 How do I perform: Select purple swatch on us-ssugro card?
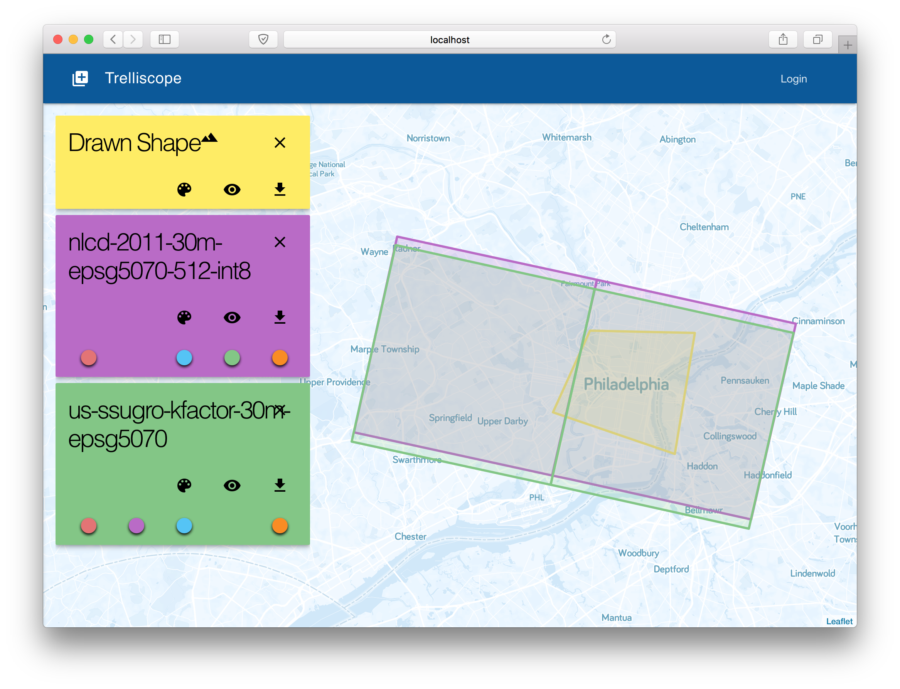pyautogui.click(x=136, y=526)
